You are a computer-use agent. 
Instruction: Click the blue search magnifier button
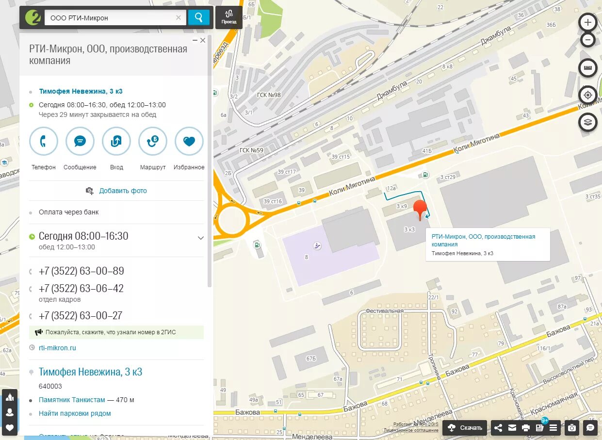pos(199,17)
